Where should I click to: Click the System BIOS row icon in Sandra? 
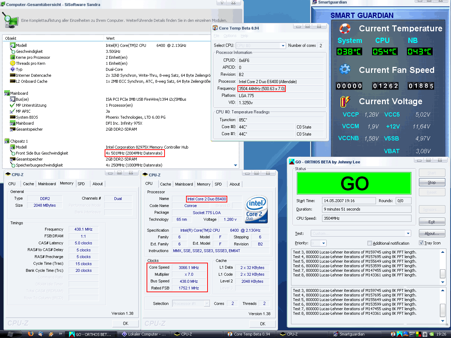click(x=13, y=117)
